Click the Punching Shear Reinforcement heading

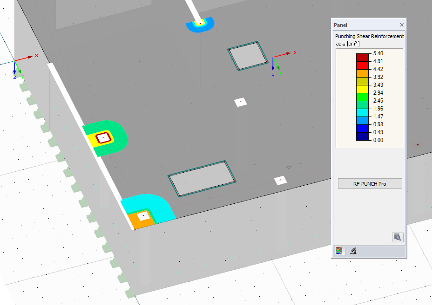[x=369, y=36]
